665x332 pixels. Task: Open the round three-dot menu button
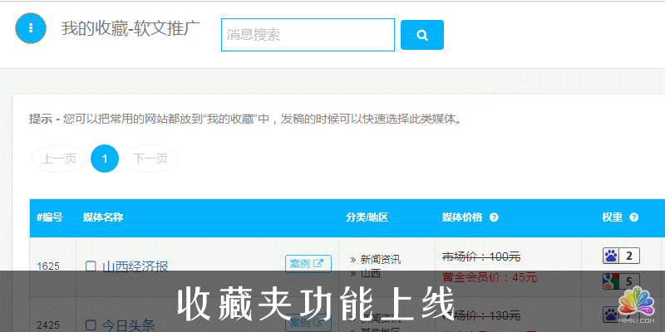(x=31, y=28)
